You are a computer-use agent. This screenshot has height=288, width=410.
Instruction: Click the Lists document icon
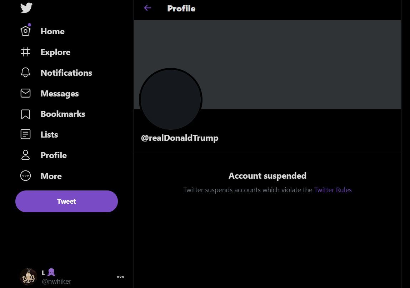(x=26, y=134)
